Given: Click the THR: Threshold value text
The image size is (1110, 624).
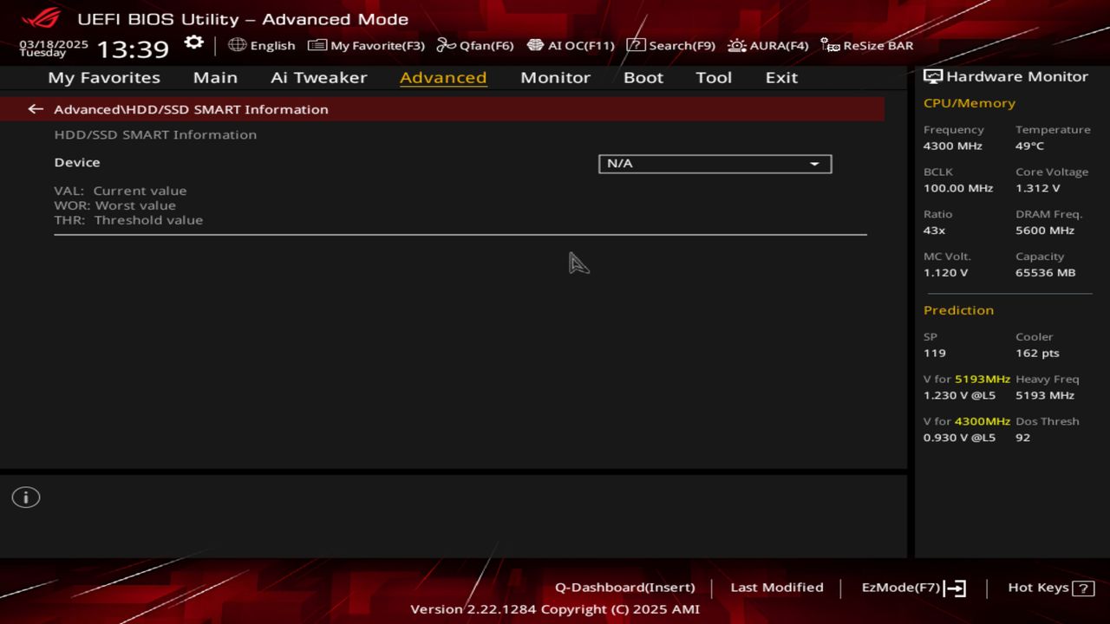Looking at the screenshot, I should 128,220.
